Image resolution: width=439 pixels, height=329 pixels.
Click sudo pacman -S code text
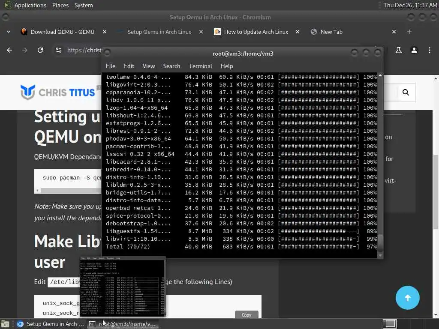tap(72, 178)
